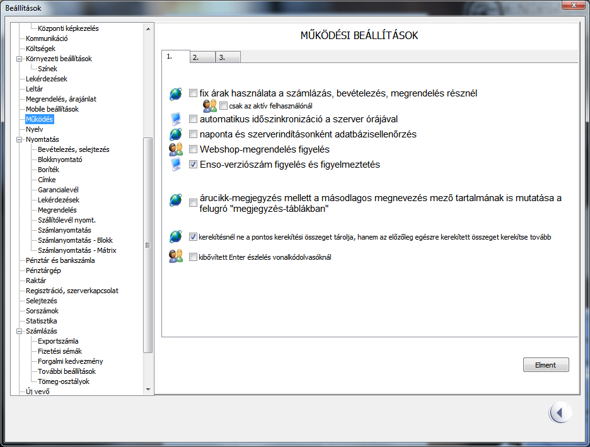Check naponta és szerverindításonként adatbázisellenőrzés
Viewport: 590px width, 447px height.
pyautogui.click(x=193, y=134)
